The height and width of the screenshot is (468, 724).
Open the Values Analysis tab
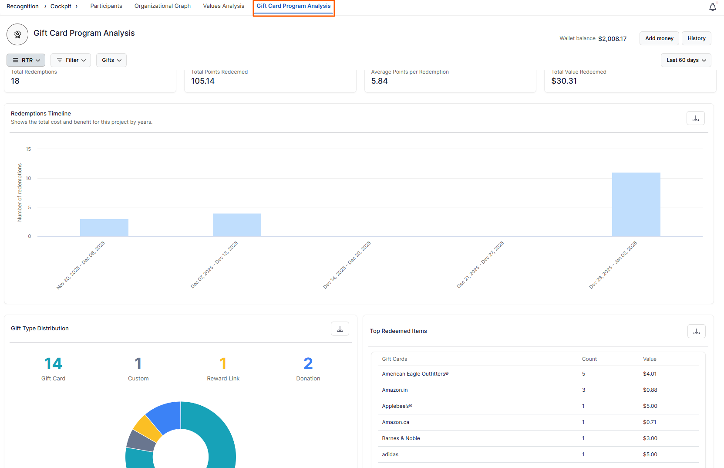[x=223, y=6]
